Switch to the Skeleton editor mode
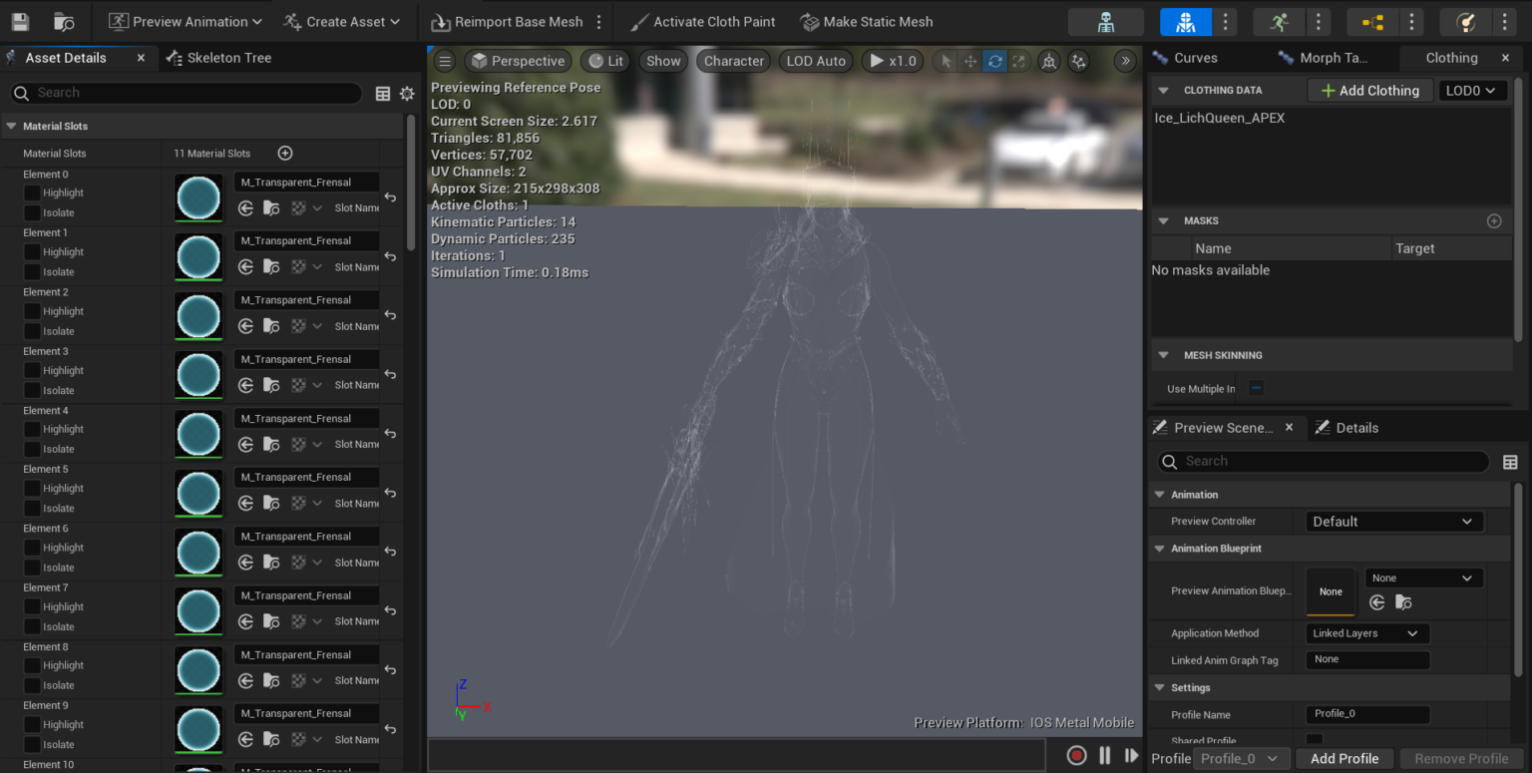 coord(1107,21)
